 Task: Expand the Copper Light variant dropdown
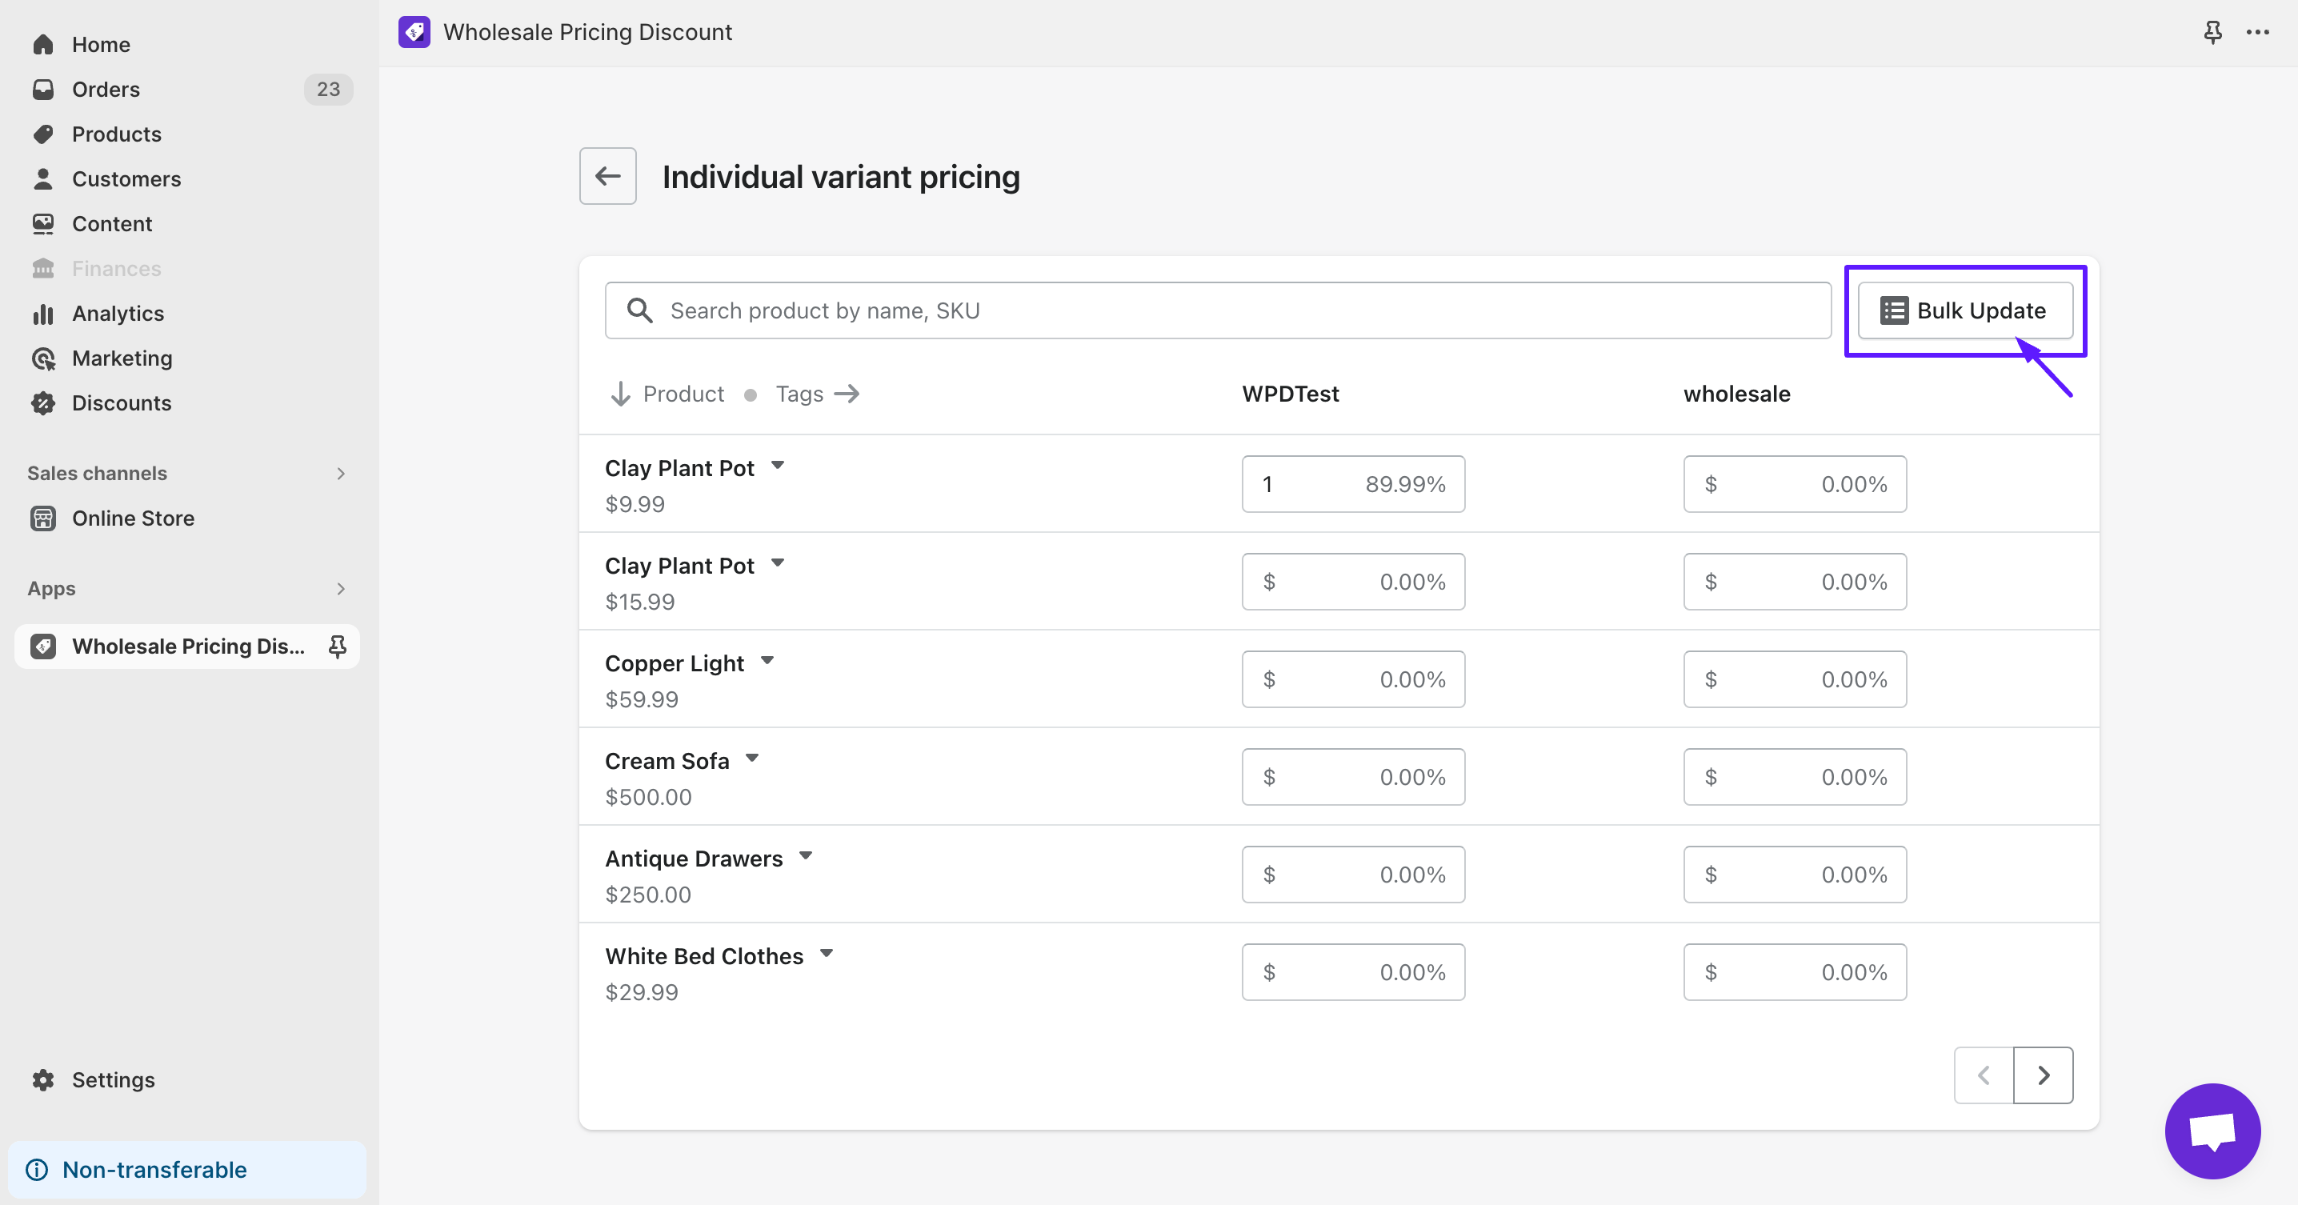point(767,661)
